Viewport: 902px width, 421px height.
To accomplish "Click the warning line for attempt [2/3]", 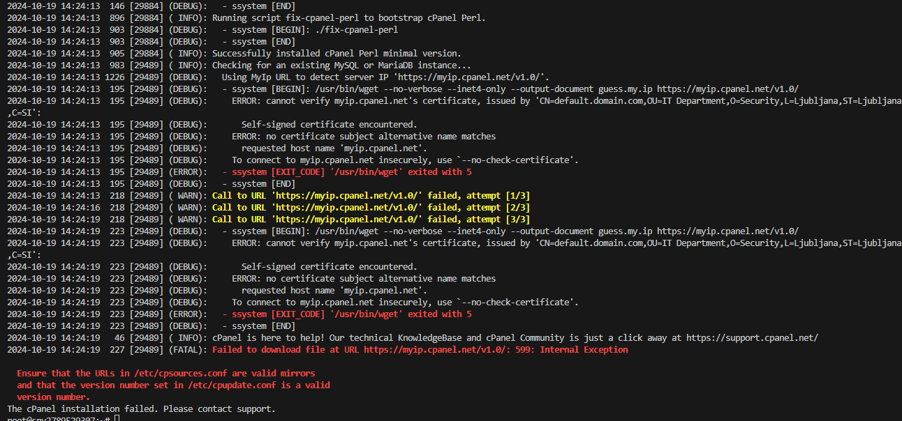I will coord(371,208).
